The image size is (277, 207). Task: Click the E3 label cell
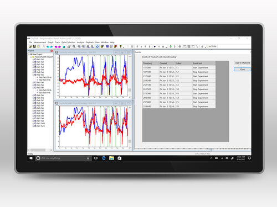tap(184, 85)
